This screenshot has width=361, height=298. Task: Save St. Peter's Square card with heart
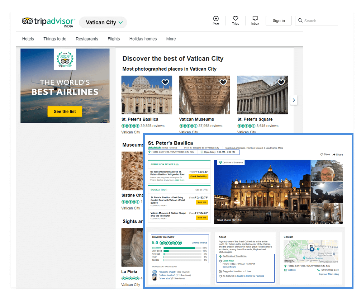281,82
